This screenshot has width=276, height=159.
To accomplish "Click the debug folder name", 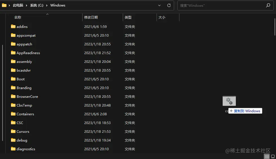I will tap(22, 140).
